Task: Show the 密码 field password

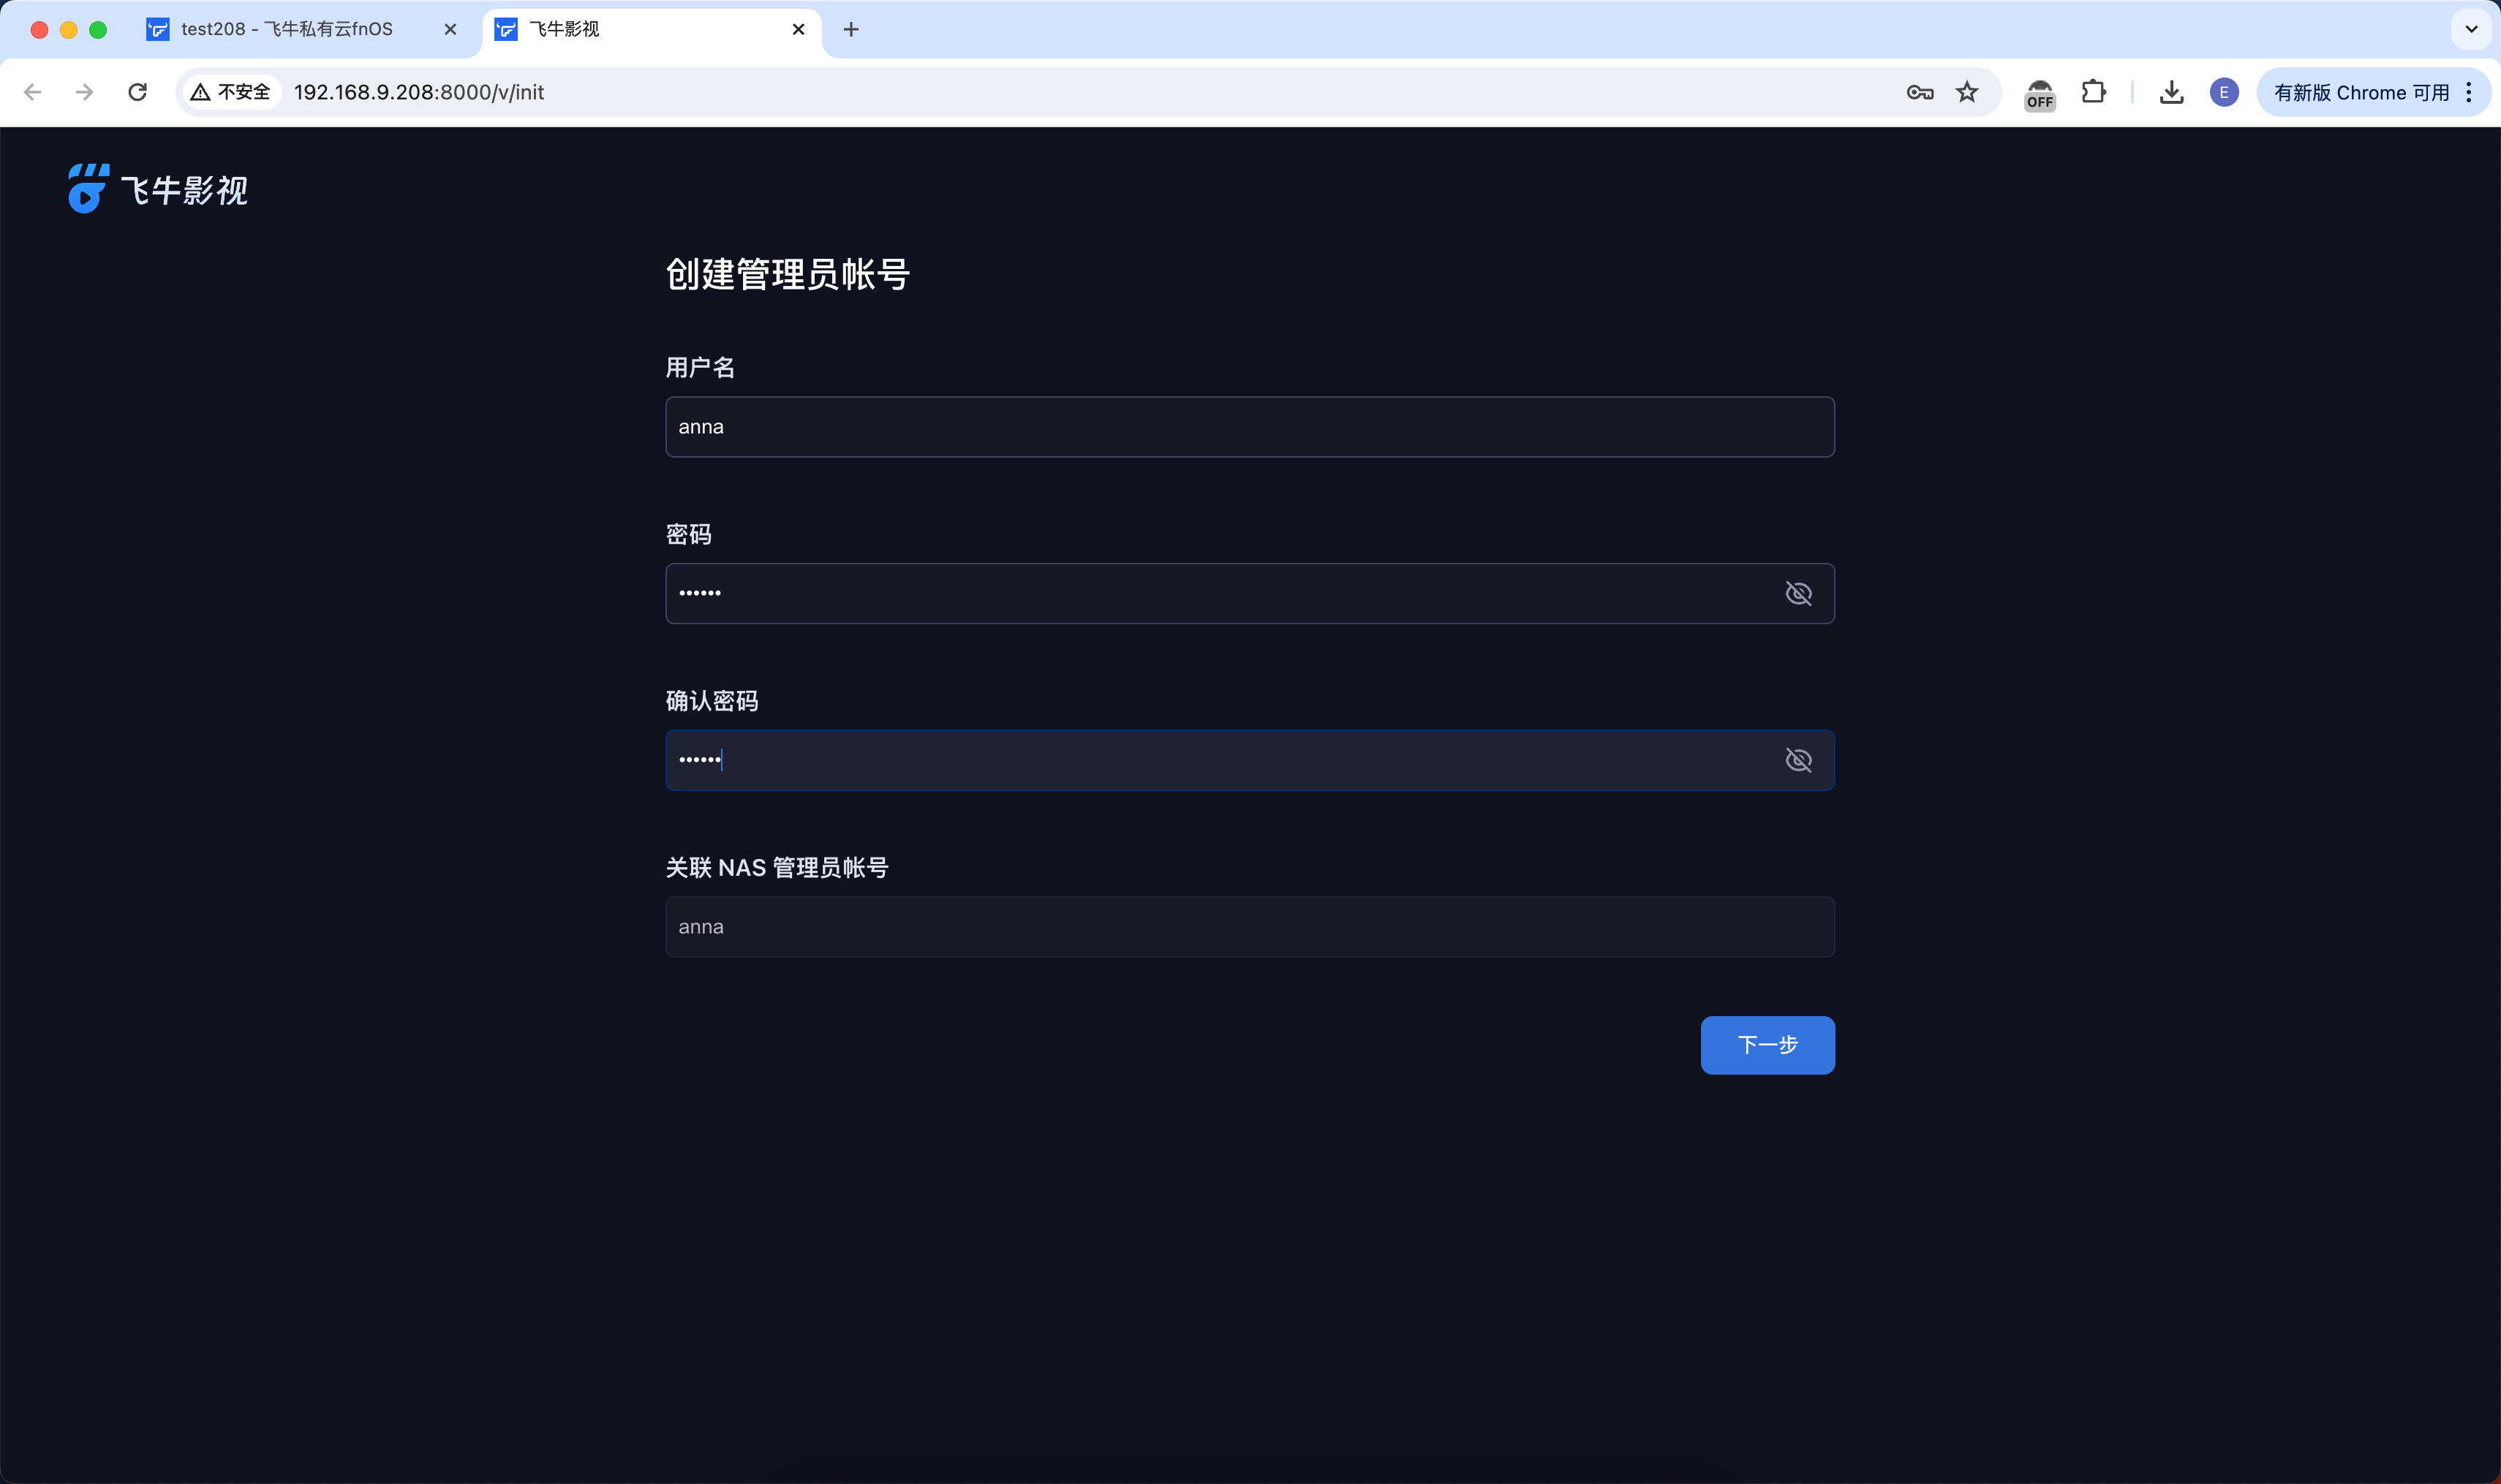Action: pos(1798,593)
